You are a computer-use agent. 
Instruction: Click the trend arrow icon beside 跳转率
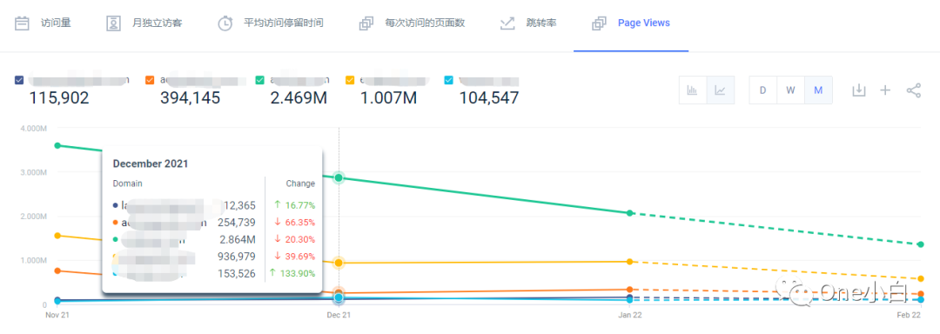point(507,23)
